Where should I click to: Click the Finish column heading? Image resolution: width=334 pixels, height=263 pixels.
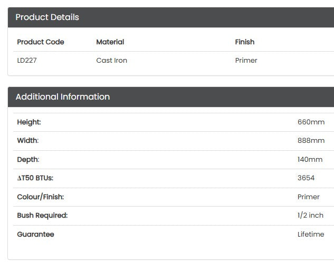click(x=245, y=42)
